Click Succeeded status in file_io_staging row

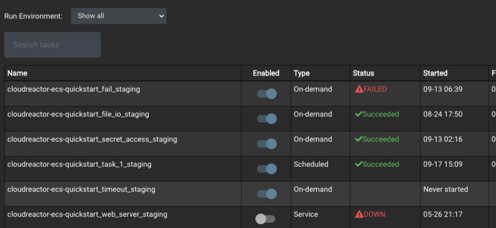pos(381,114)
